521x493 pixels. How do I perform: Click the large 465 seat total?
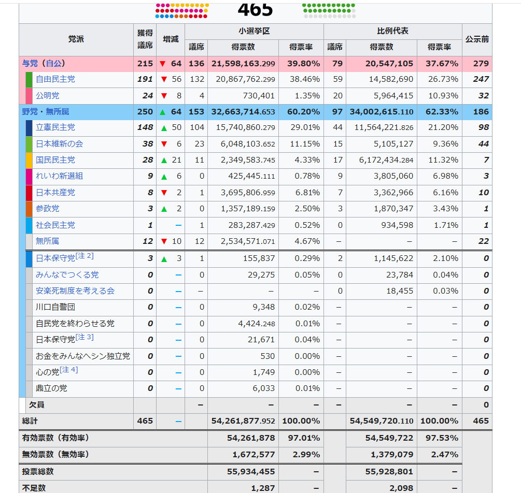pyautogui.click(x=255, y=10)
